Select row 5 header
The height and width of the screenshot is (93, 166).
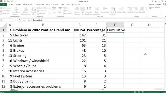point(3,51)
